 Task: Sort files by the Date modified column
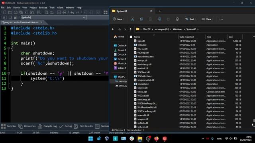(x=186, y=37)
